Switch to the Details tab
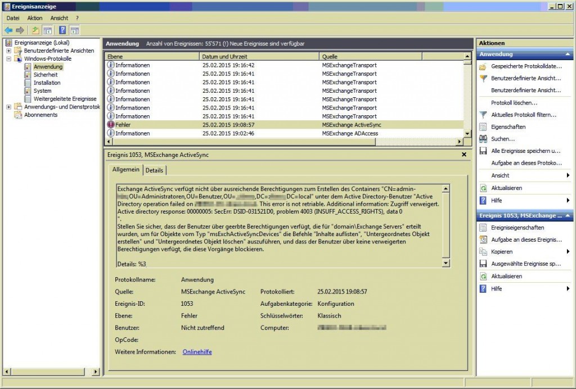 click(155, 170)
